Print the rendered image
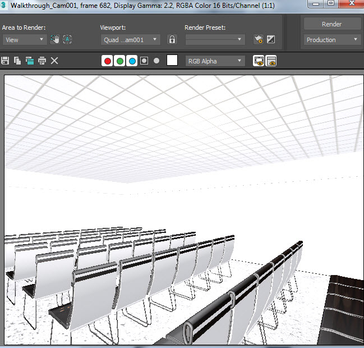The width and height of the screenshot is (364, 348). (x=42, y=61)
